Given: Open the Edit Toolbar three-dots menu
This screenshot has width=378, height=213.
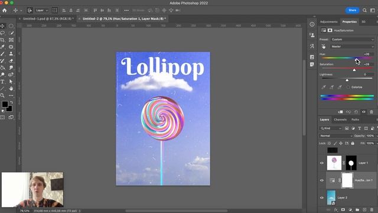Looking at the screenshot, I should click(11, 96).
